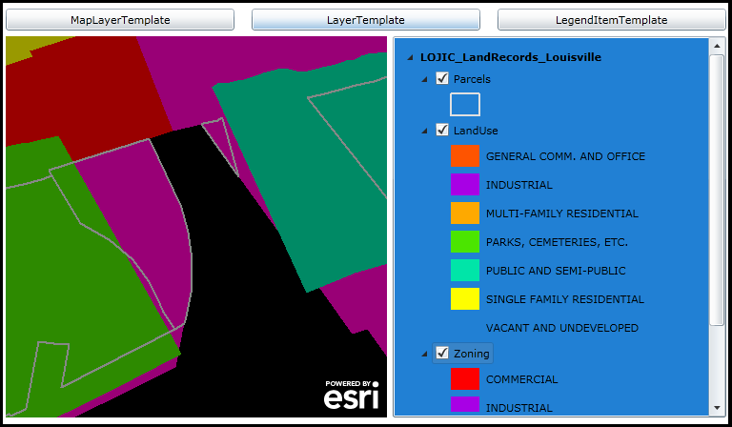732x427 pixels.
Task: Collapse the Zoning legend group arrow
Action: 425,354
